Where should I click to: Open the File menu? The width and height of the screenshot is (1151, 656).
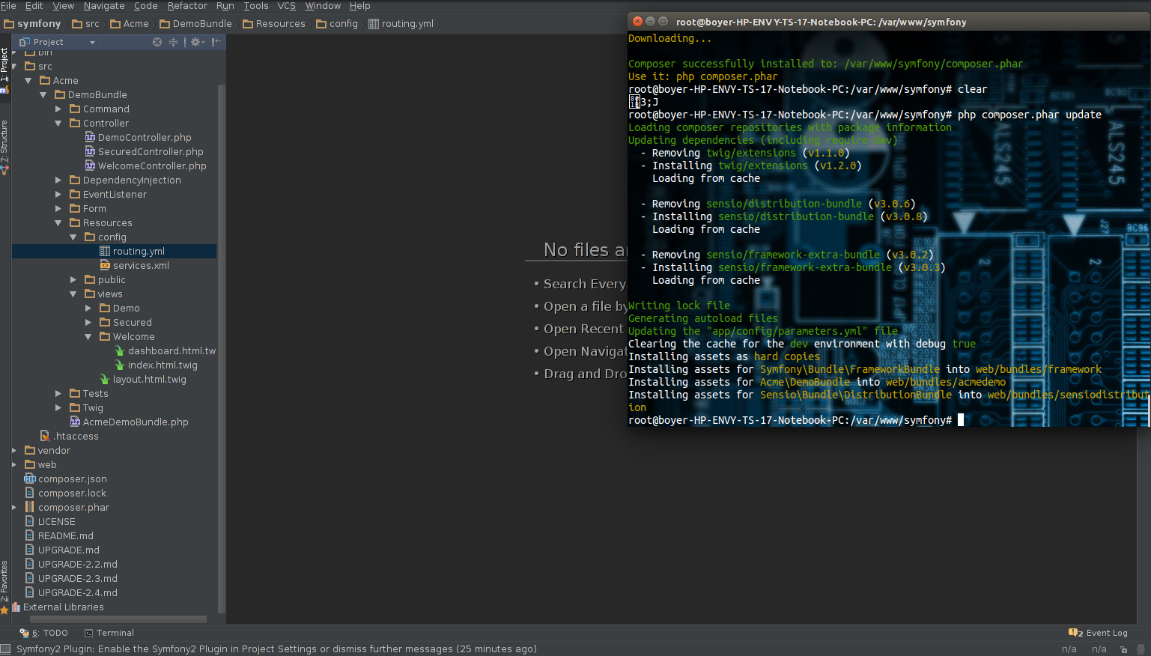click(x=9, y=6)
